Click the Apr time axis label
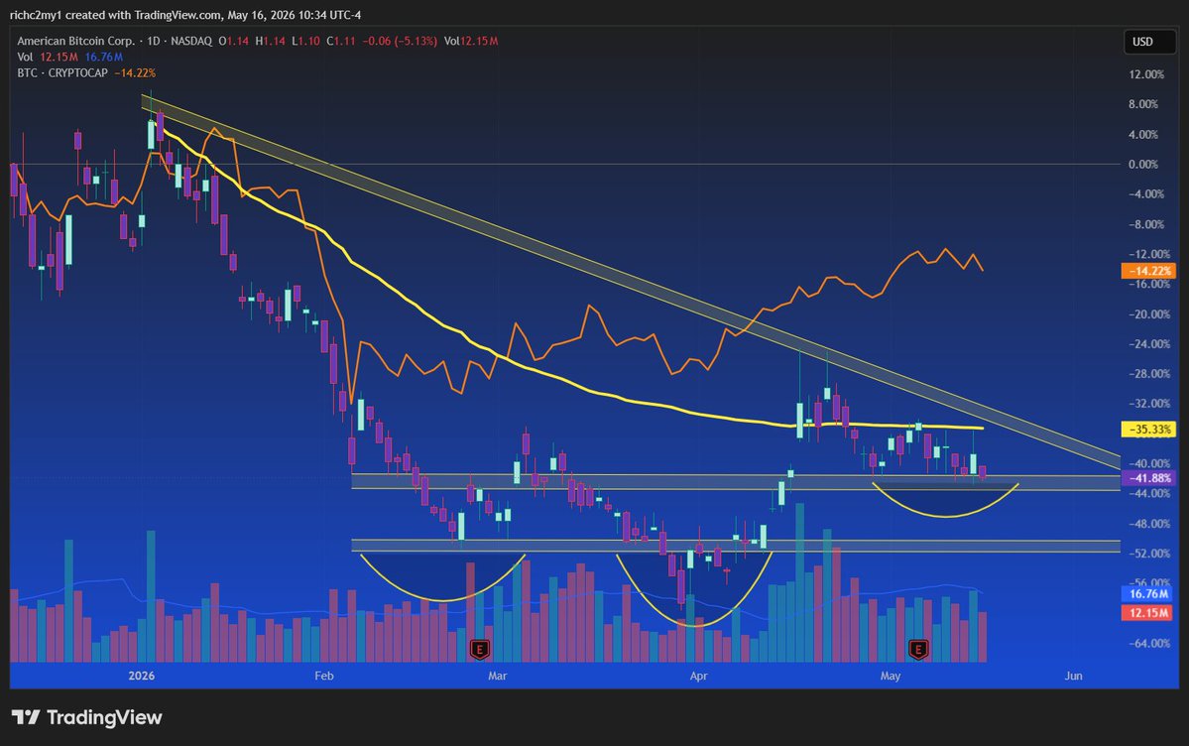The width and height of the screenshot is (1189, 746). pos(698,676)
